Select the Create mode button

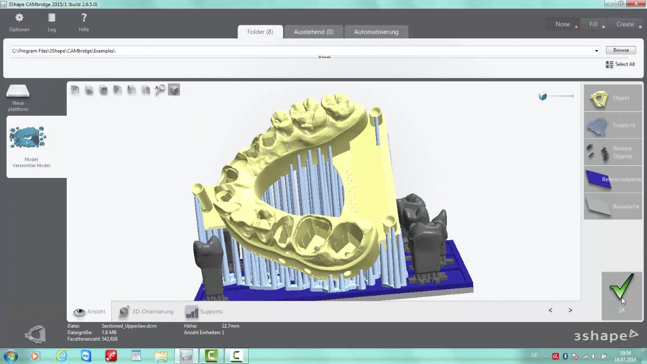(625, 24)
